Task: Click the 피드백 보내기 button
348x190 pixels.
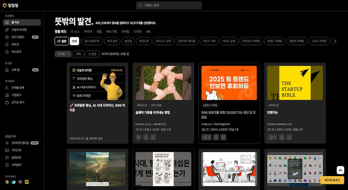Action: [x=332, y=180]
